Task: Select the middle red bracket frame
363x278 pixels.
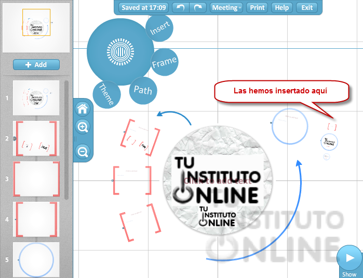Action: click(x=132, y=180)
